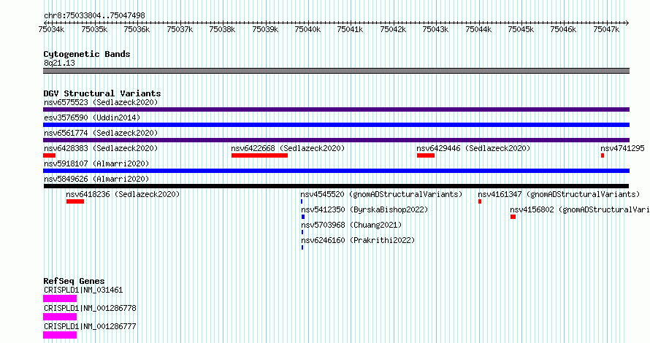
Task: Open the nsv5918107 (Almarri2020) label
Action: point(96,163)
